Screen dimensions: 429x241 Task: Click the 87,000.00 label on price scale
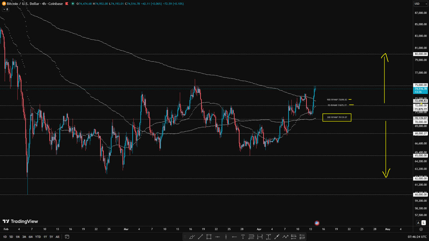pos(420,13)
